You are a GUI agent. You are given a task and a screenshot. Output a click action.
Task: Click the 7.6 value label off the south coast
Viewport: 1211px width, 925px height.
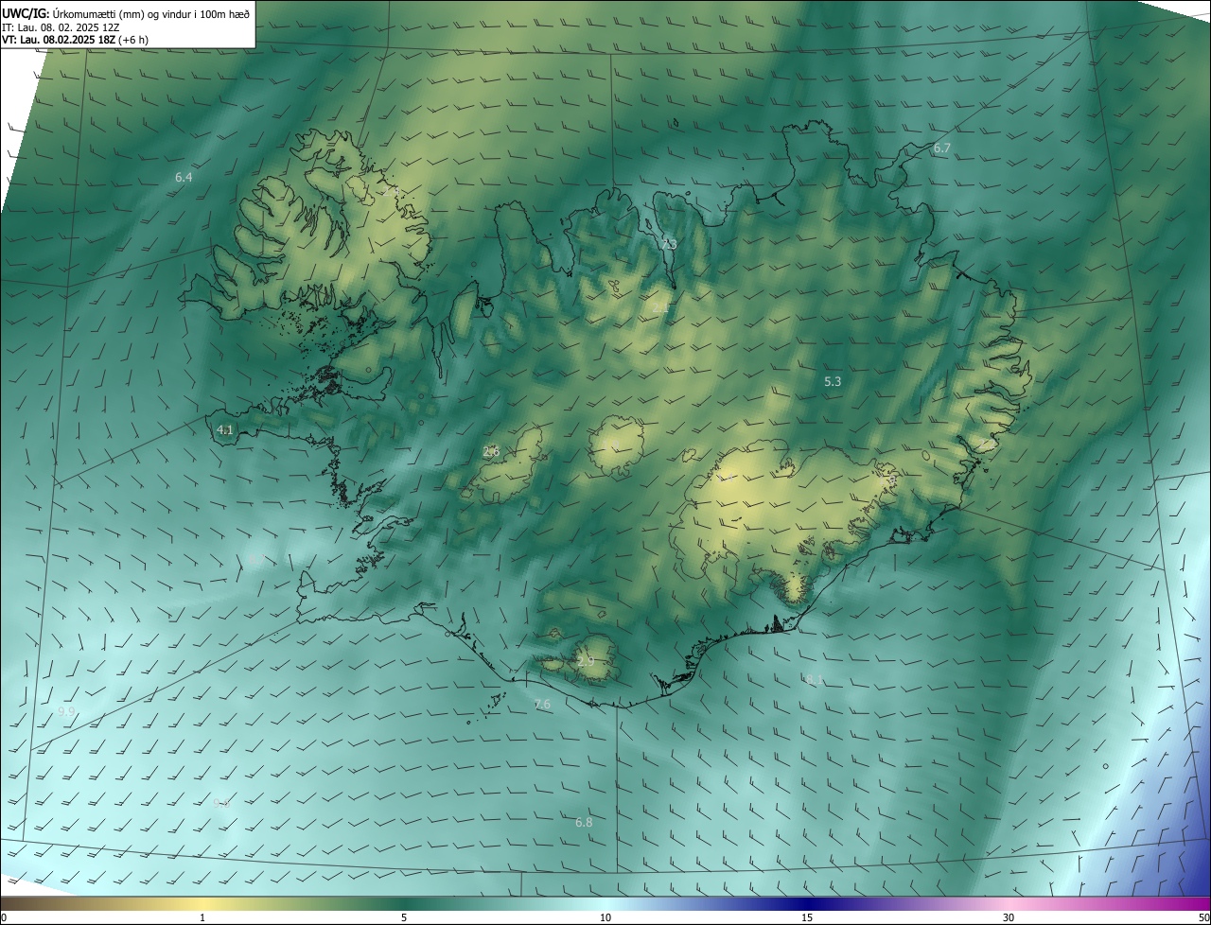pos(542,704)
